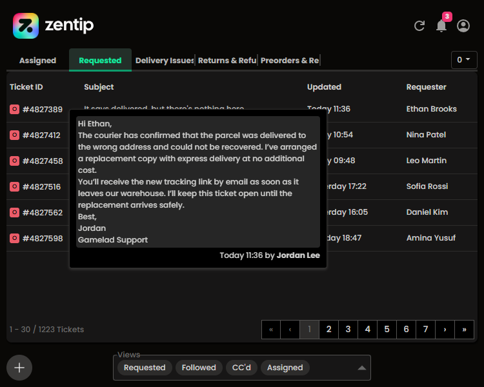The height and width of the screenshot is (387, 484).
Task: Click the zentip logo icon
Action: (26, 26)
